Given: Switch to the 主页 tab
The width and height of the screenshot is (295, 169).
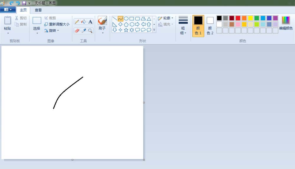Looking at the screenshot, I should [x=23, y=10].
